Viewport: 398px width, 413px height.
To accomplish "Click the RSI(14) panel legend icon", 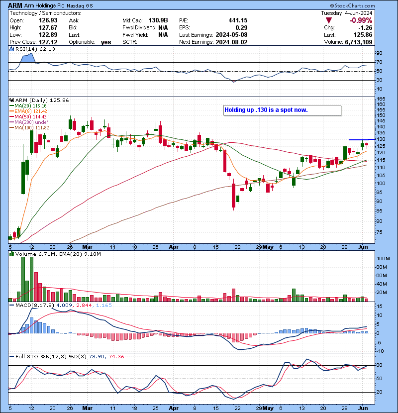I will pyautogui.click(x=11, y=49).
